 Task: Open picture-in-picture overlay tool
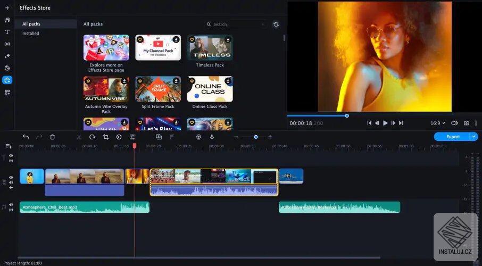[x=159, y=137]
